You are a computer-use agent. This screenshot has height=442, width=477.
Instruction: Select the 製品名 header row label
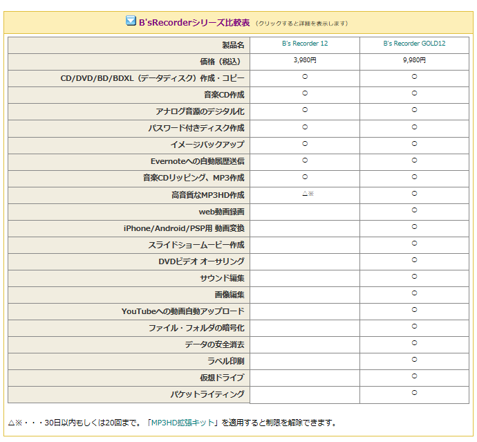click(x=233, y=45)
